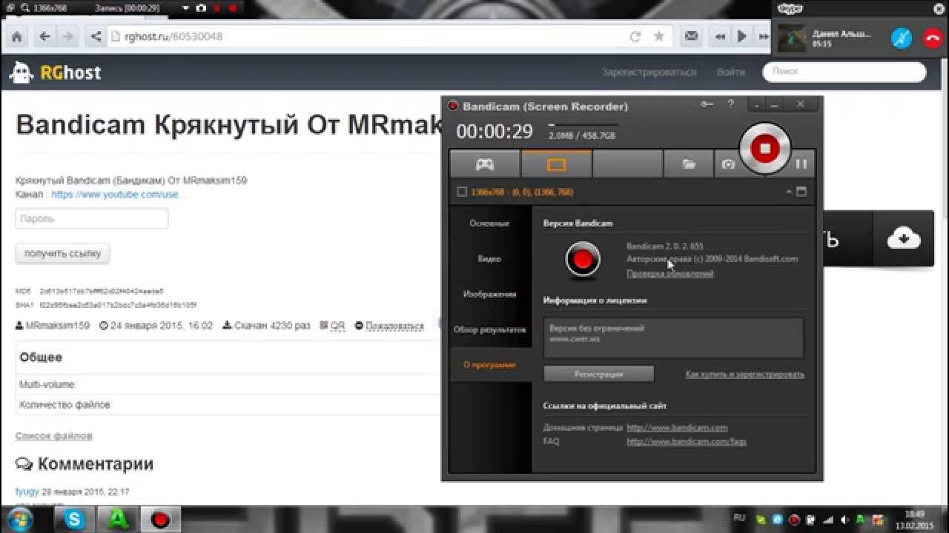The image size is (949, 533).
Task: Go back in the browser
Action: coord(45,36)
